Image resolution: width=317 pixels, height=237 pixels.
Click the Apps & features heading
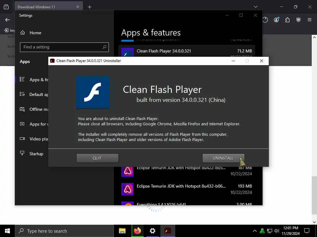pos(151,33)
